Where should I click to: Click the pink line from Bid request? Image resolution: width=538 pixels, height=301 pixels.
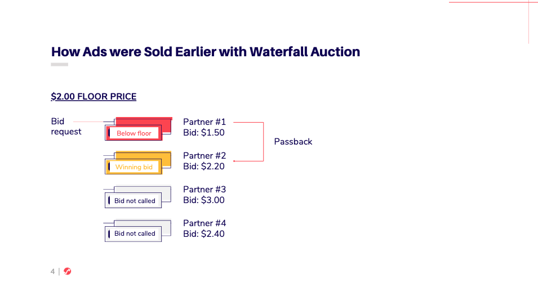[x=88, y=122]
